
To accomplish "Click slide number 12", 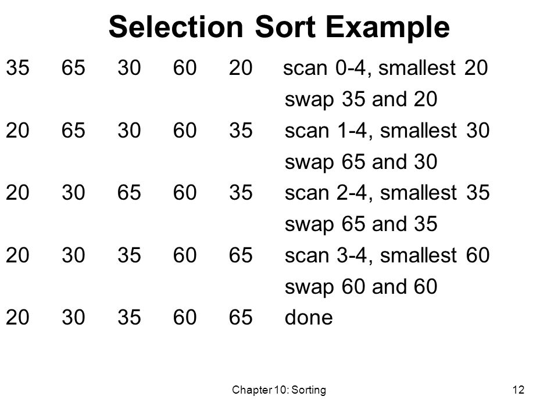I will pyautogui.click(x=518, y=390).
